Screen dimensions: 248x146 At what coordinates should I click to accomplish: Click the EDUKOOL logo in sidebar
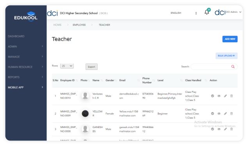click(x=26, y=16)
